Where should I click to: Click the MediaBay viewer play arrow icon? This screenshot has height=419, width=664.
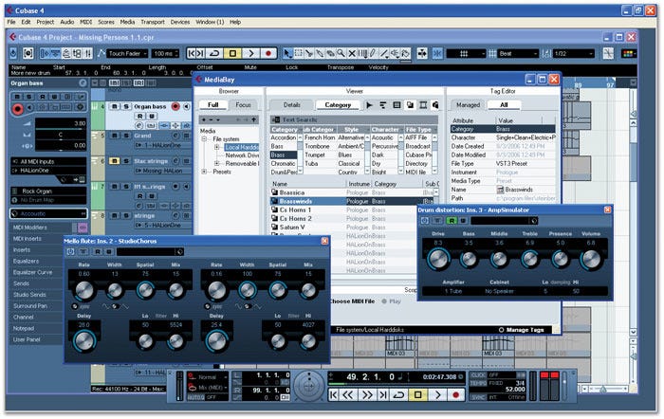point(369,105)
